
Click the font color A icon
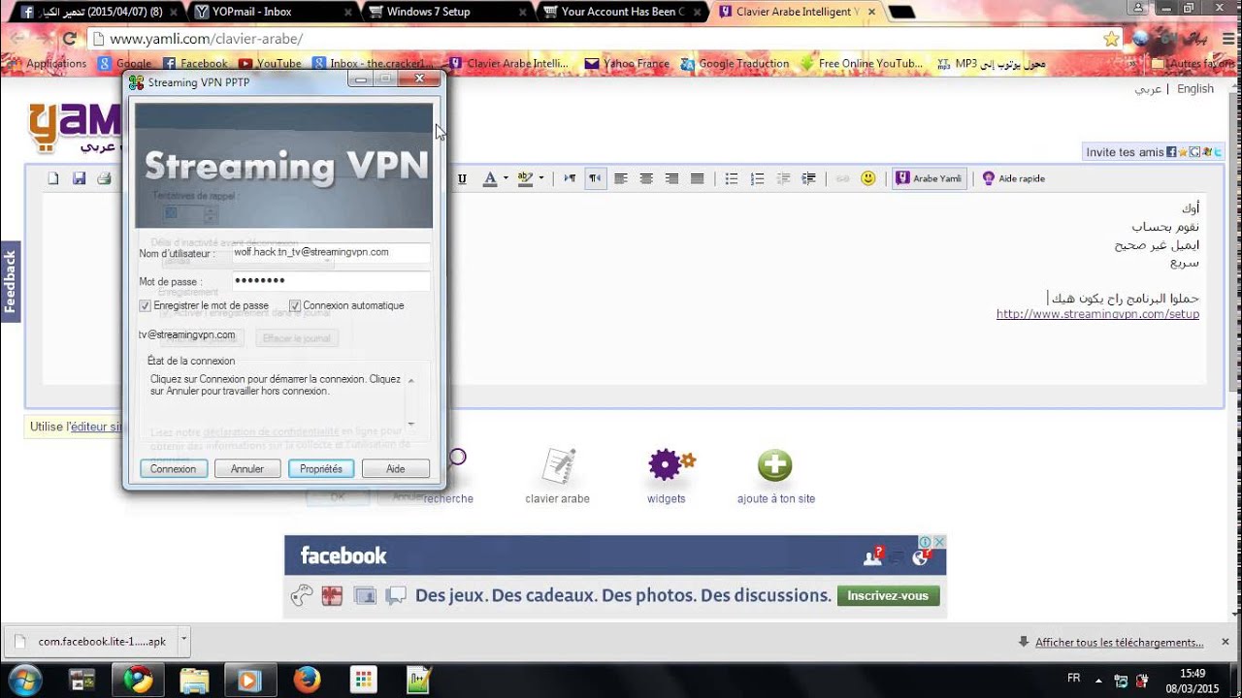click(x=490, y=178)
